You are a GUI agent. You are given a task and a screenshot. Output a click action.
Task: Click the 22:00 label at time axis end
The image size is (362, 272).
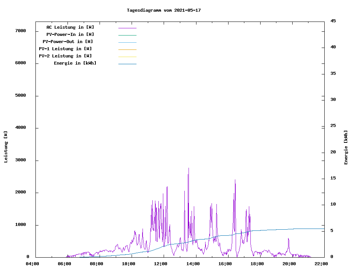[x=321, y=264]
